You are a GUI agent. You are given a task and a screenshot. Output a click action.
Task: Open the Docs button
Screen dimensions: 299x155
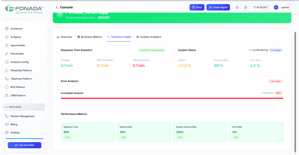pyautogui.click(x=197, y=7)
